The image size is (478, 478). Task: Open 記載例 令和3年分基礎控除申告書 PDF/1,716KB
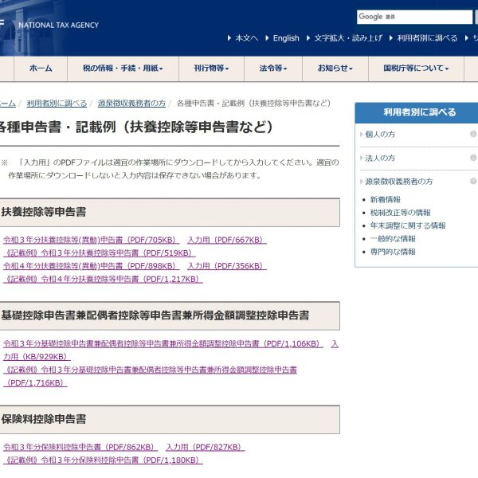point(150,376)
